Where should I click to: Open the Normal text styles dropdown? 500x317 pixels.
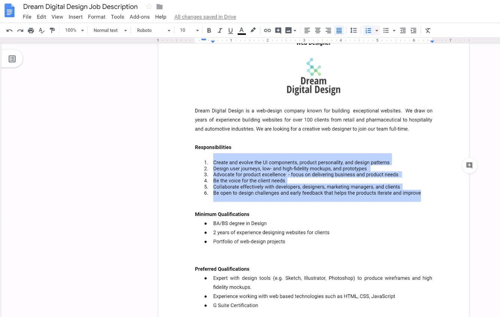coord(110,31)
